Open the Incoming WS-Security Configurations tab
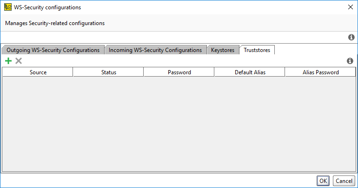Screen dimensions: 358x188 (155, 50)
